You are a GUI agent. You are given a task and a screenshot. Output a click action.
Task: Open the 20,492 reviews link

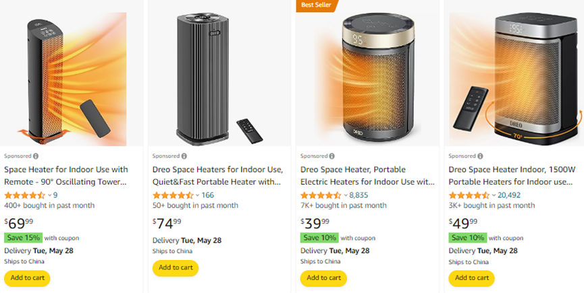[509, 195]
